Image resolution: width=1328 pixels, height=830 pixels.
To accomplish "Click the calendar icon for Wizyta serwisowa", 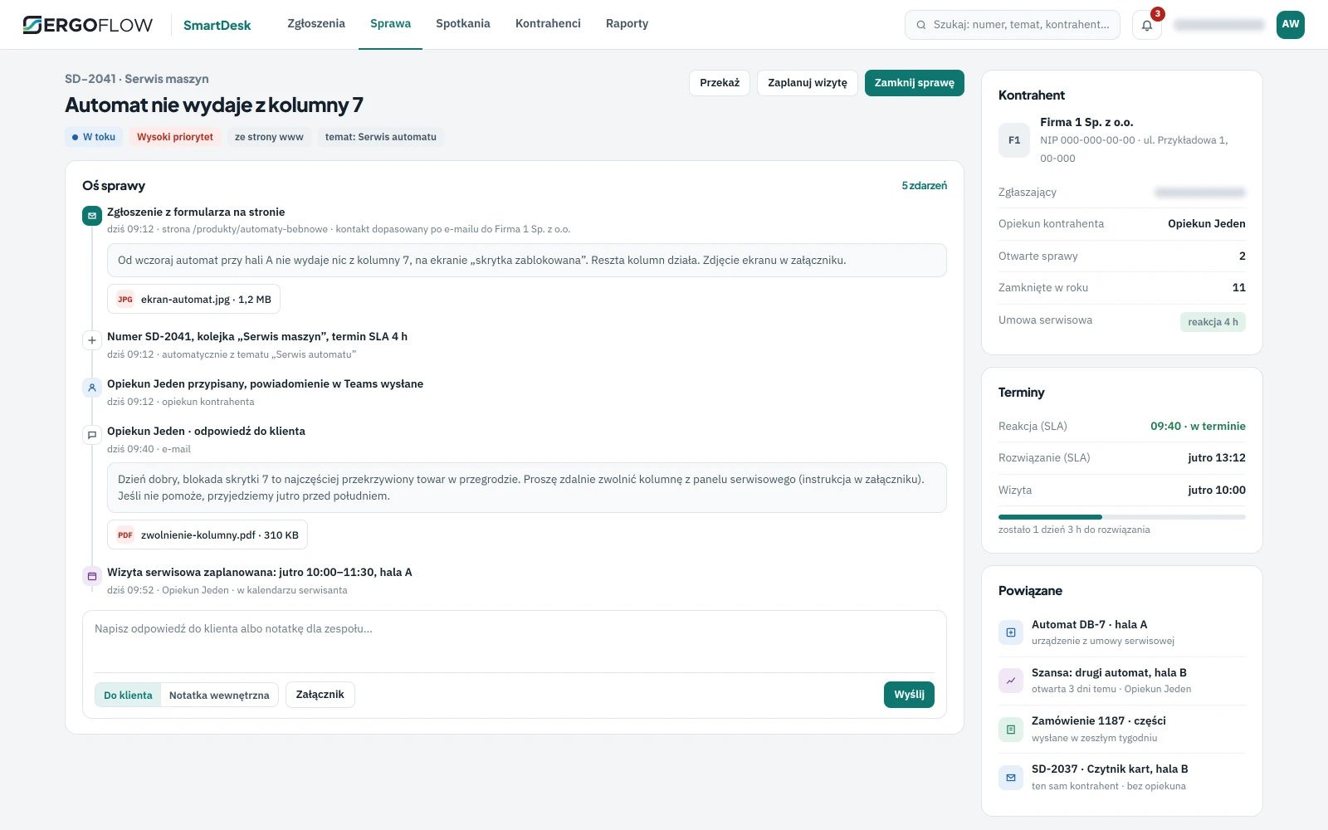I will pyautogui.click(x=92, y=576).
